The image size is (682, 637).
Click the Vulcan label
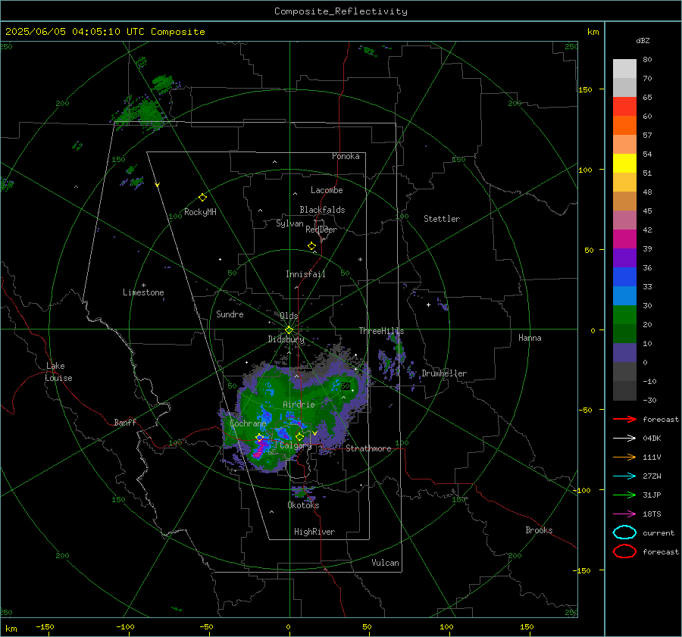click(385, 563)
